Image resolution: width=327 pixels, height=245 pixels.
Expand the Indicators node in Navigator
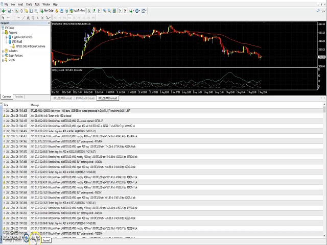(x=3, y=51)
